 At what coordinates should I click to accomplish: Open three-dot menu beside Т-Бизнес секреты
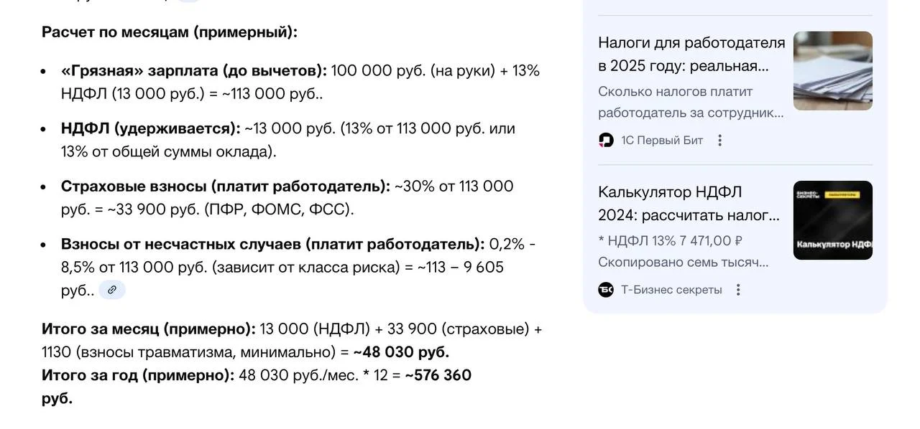coord(738,290)
